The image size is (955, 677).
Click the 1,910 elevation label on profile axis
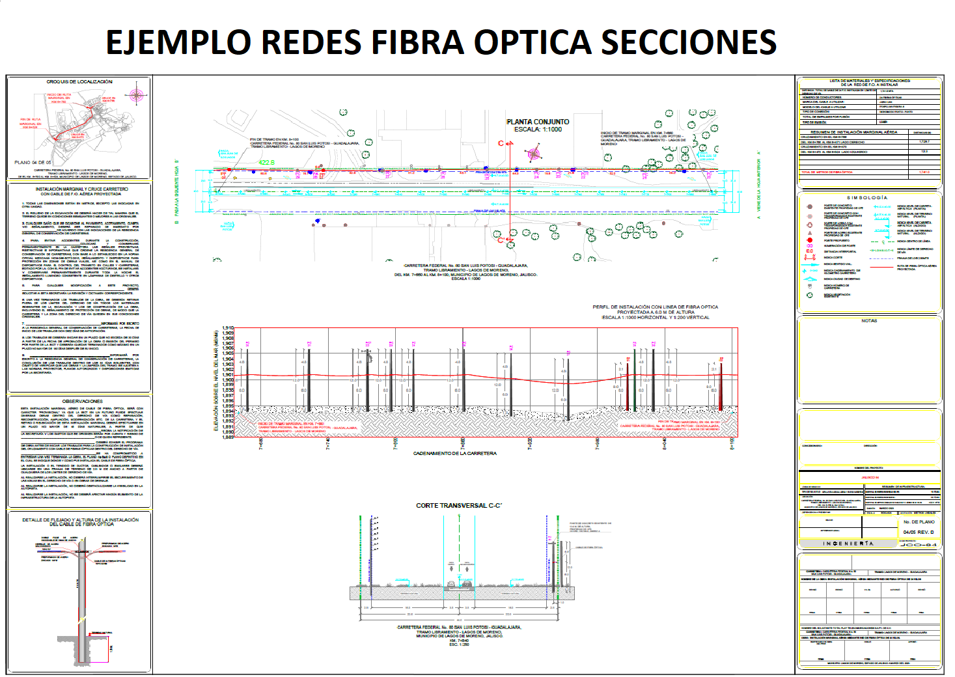point(228,329)
